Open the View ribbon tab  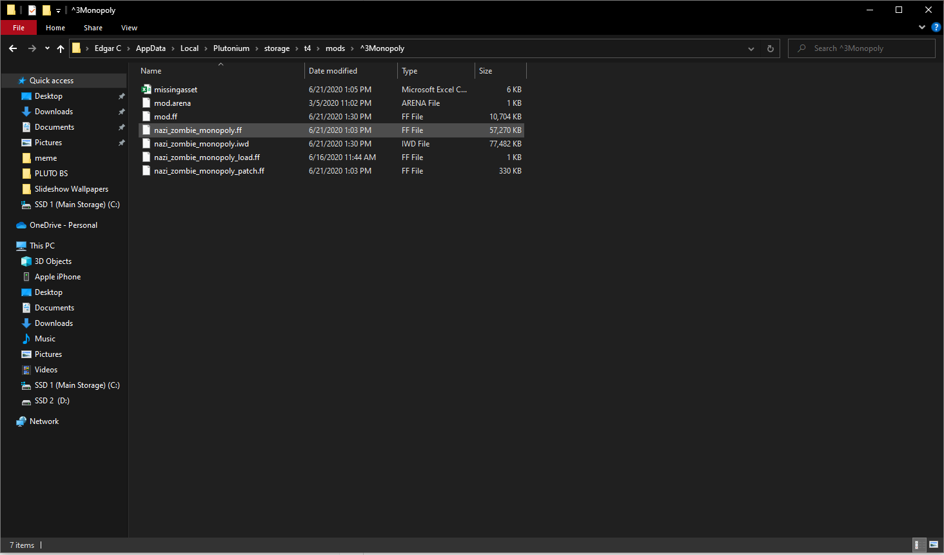coord(129,28)
